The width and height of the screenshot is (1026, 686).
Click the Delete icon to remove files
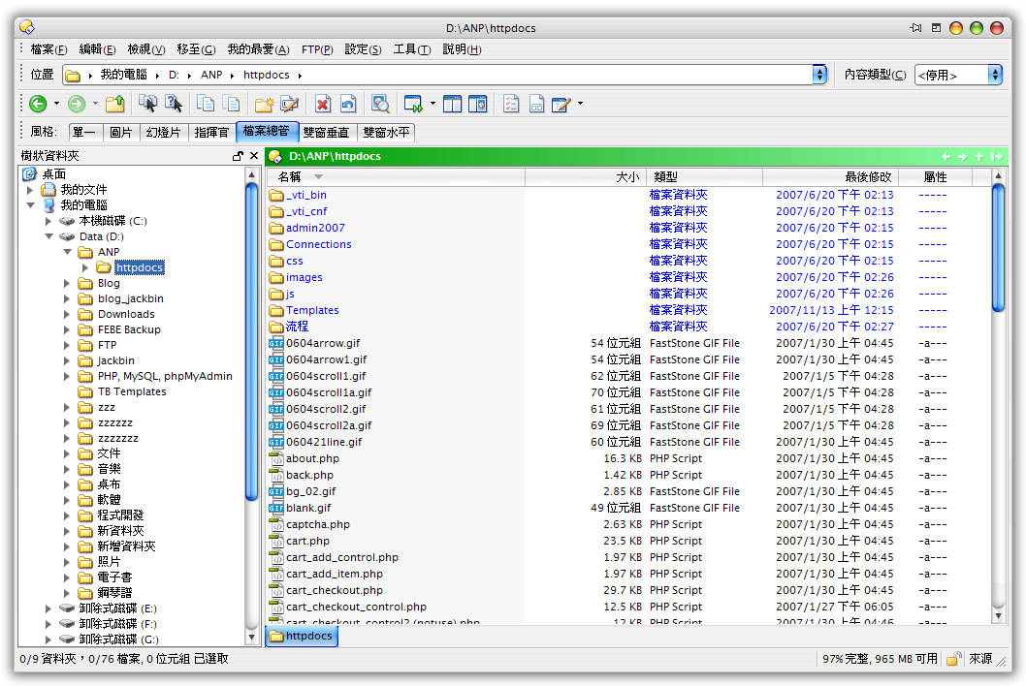pyautogui.click(x=323, y=104)
